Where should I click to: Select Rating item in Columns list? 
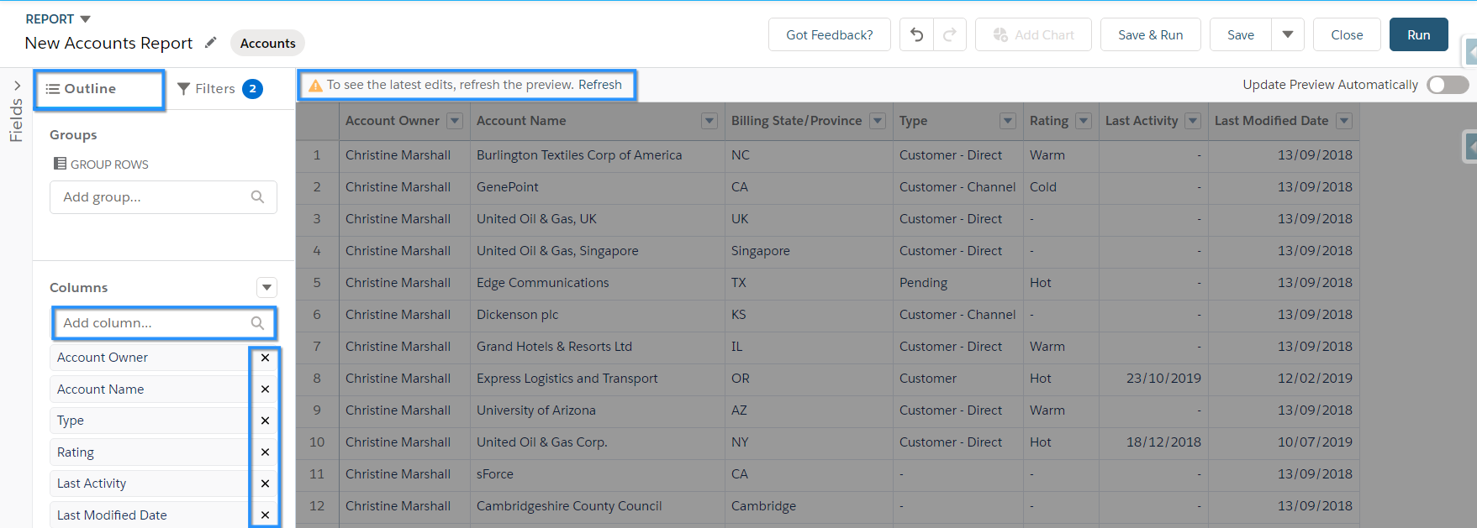click(x=76, y=452)
